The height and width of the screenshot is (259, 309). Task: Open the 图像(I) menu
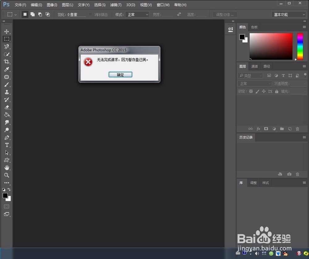(x=52, y=5)
